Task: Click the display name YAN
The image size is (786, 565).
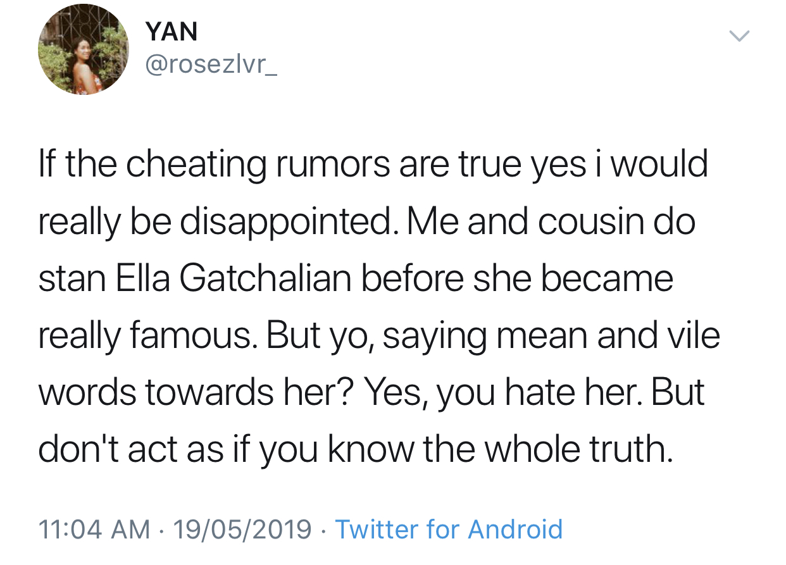Action: coord(171,32)
